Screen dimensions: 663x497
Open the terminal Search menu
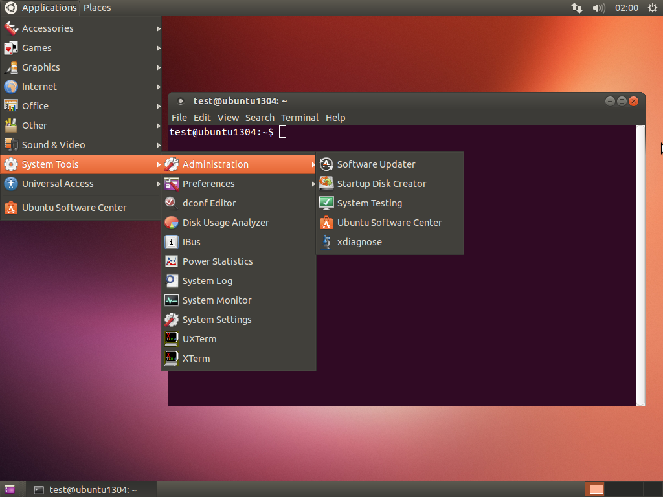[x=260, y=118]
